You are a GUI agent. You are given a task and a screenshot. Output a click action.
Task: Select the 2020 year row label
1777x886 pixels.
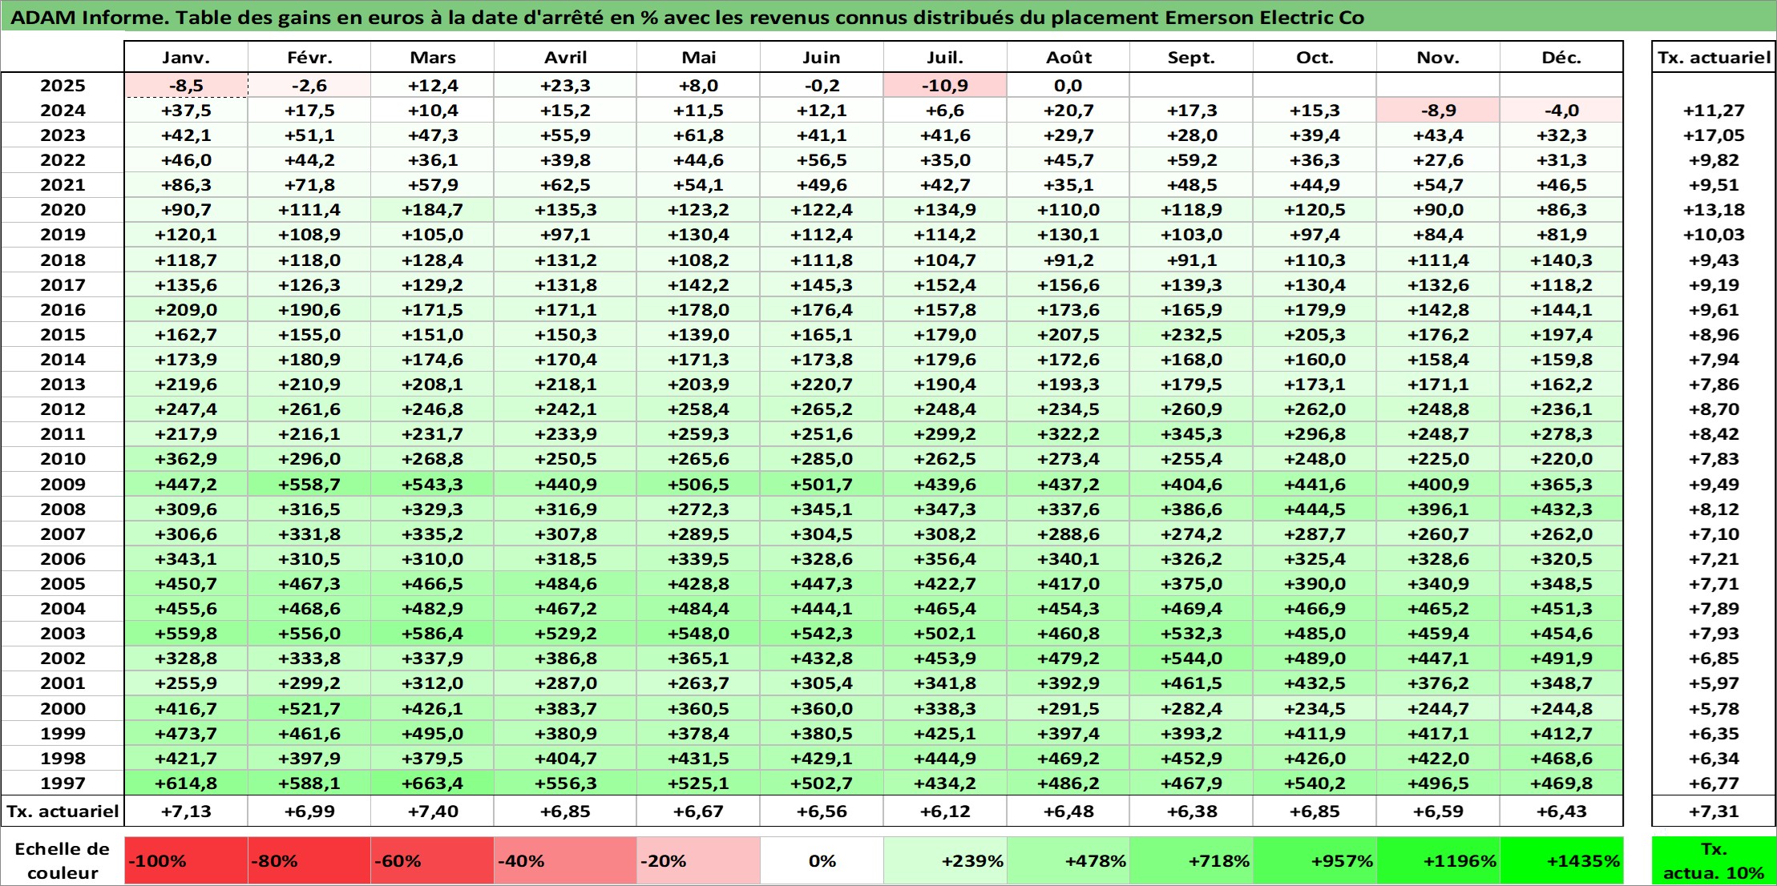[63, 210]
